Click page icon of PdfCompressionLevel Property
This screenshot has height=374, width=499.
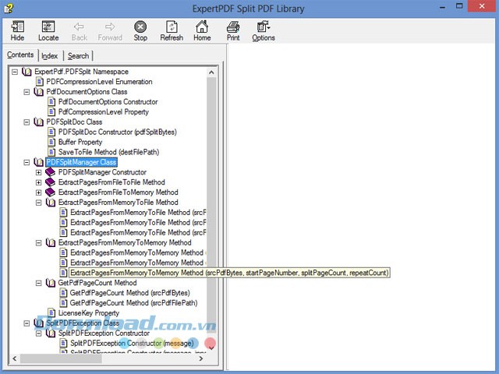coord(51,112)
